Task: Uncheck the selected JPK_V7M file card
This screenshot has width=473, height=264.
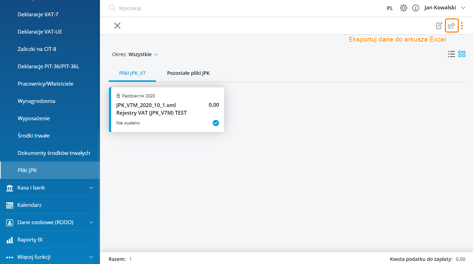Action: click(216, 123)
